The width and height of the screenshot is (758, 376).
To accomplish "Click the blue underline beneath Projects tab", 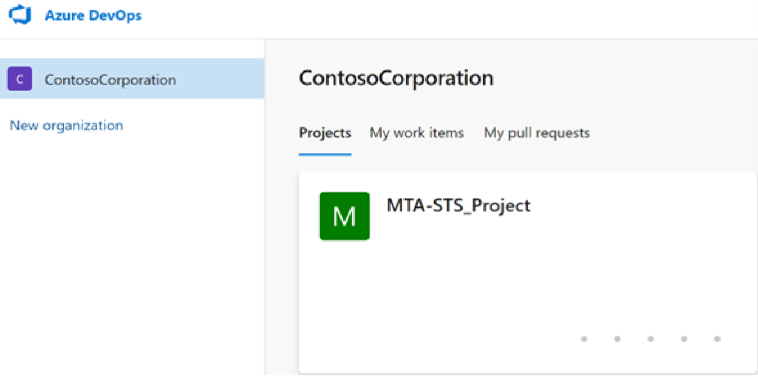I will pos(325,154).
